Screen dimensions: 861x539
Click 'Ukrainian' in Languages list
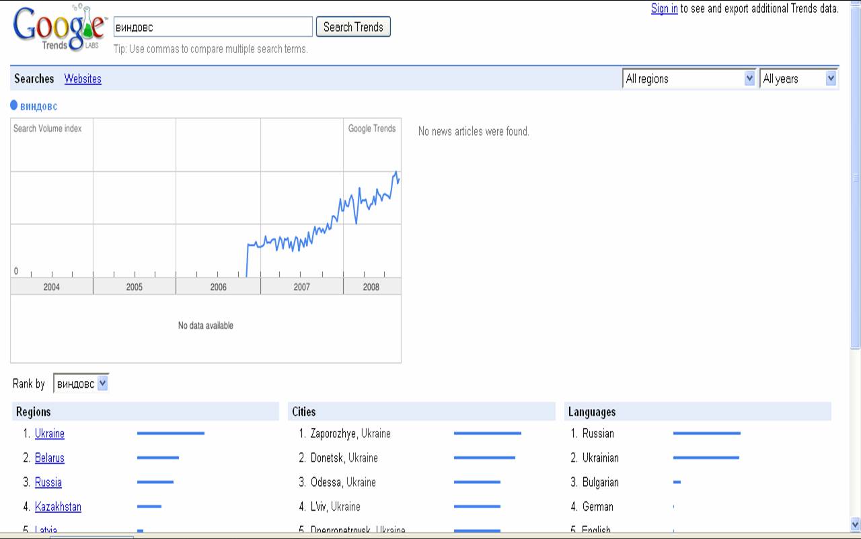pos(601,458)
